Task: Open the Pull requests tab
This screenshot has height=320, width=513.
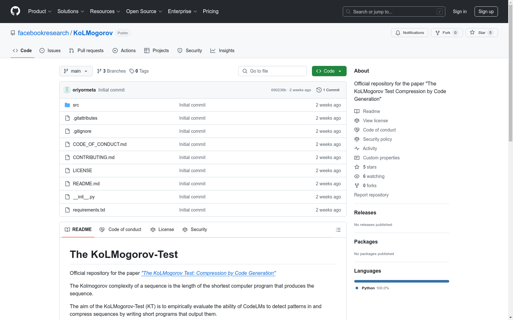Action: click(86, 51)
